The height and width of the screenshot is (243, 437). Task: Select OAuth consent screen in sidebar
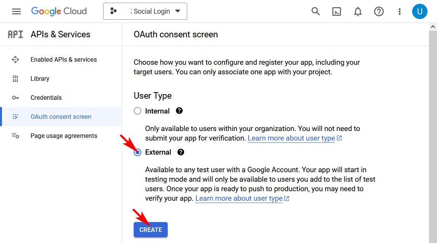[61, 117]
